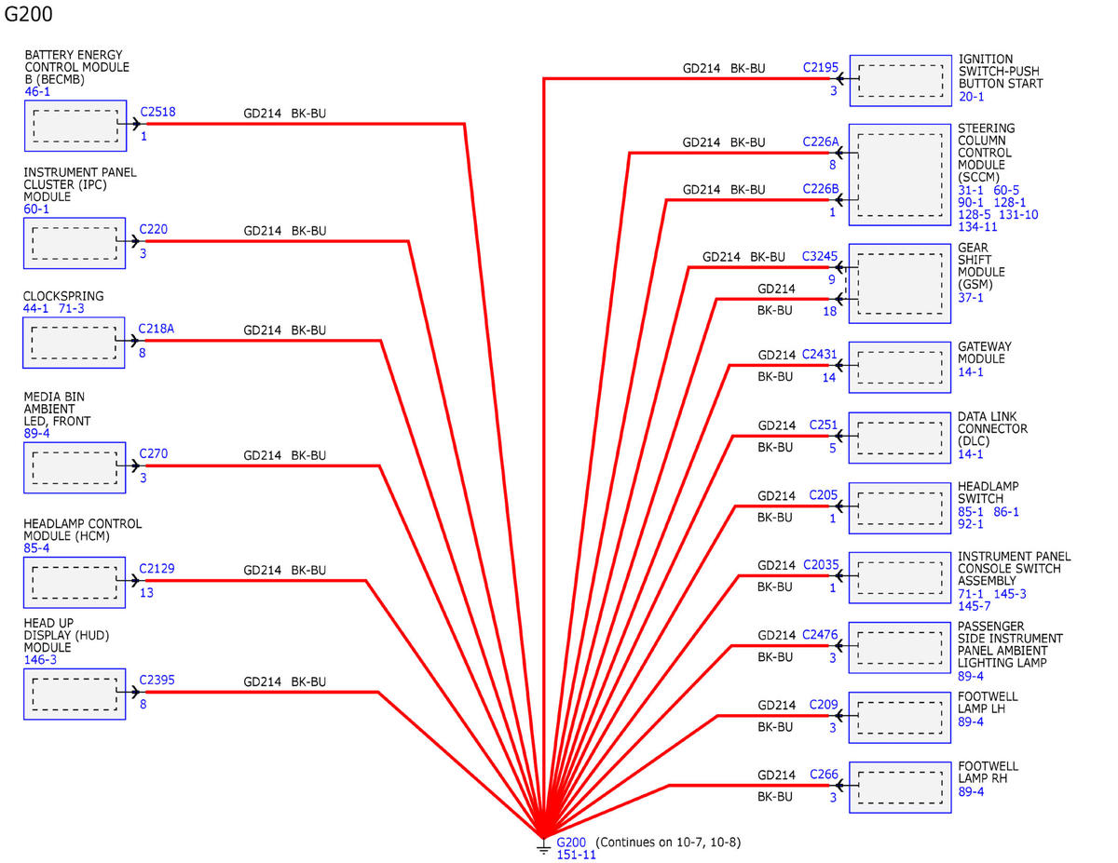The height and width of the screenshot is (863, 1118).
Task: Open connector C205 link
Action: tap(824, 495)
